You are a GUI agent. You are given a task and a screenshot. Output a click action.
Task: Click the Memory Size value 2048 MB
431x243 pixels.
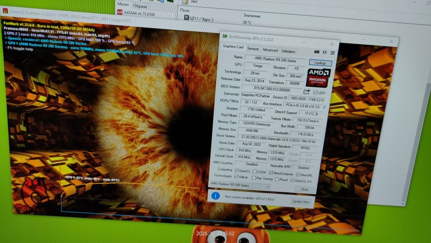point(252,130)
